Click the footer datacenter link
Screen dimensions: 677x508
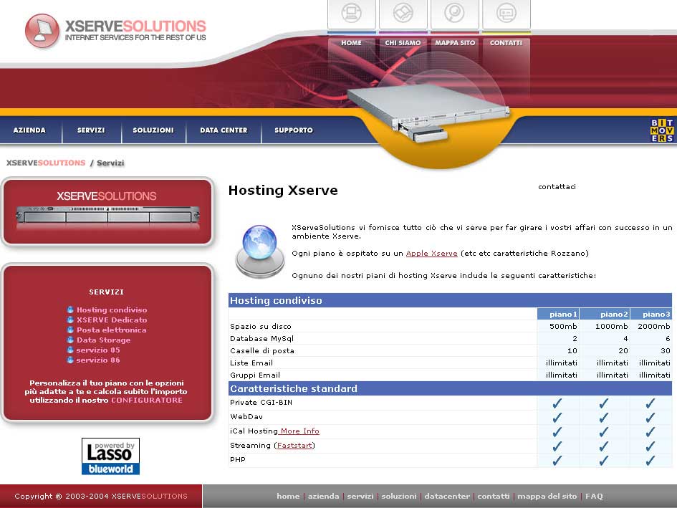pyautogui.click(x=447, y=497)
